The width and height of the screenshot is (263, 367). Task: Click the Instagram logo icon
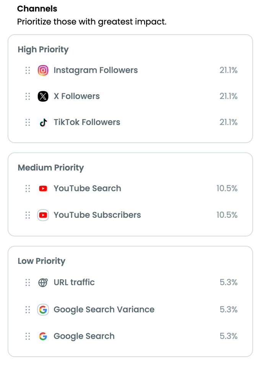[43, 70]
